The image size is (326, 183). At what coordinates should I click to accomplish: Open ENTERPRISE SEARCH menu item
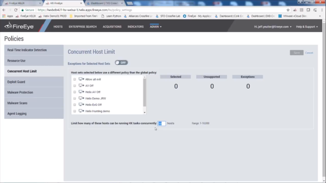point(83,26)
